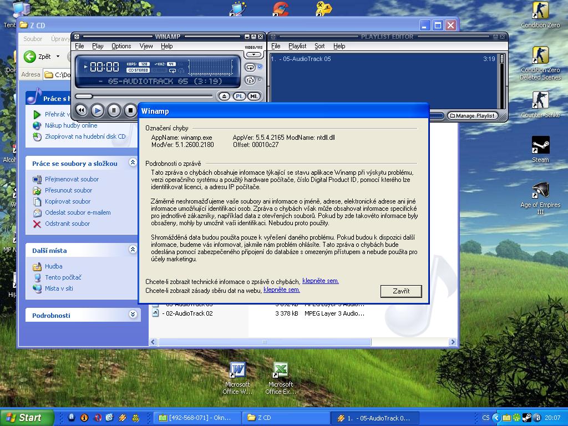568x426 pixels.
Task: Click the Winamp lightning icon in Quick Launch
Action: (x=123, y=418)
